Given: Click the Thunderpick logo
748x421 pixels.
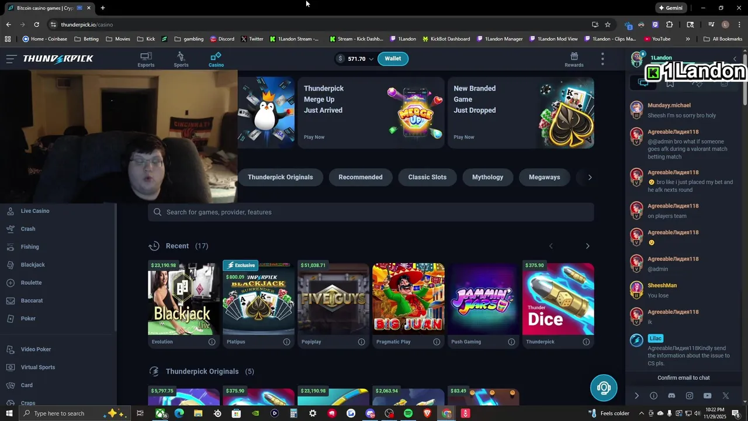Looking at the screenshot, I should point(58,58).
